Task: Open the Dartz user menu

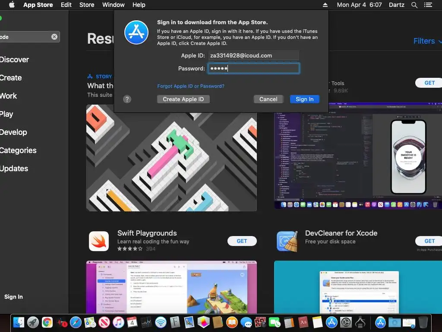Action: click(x=397, y=5)
